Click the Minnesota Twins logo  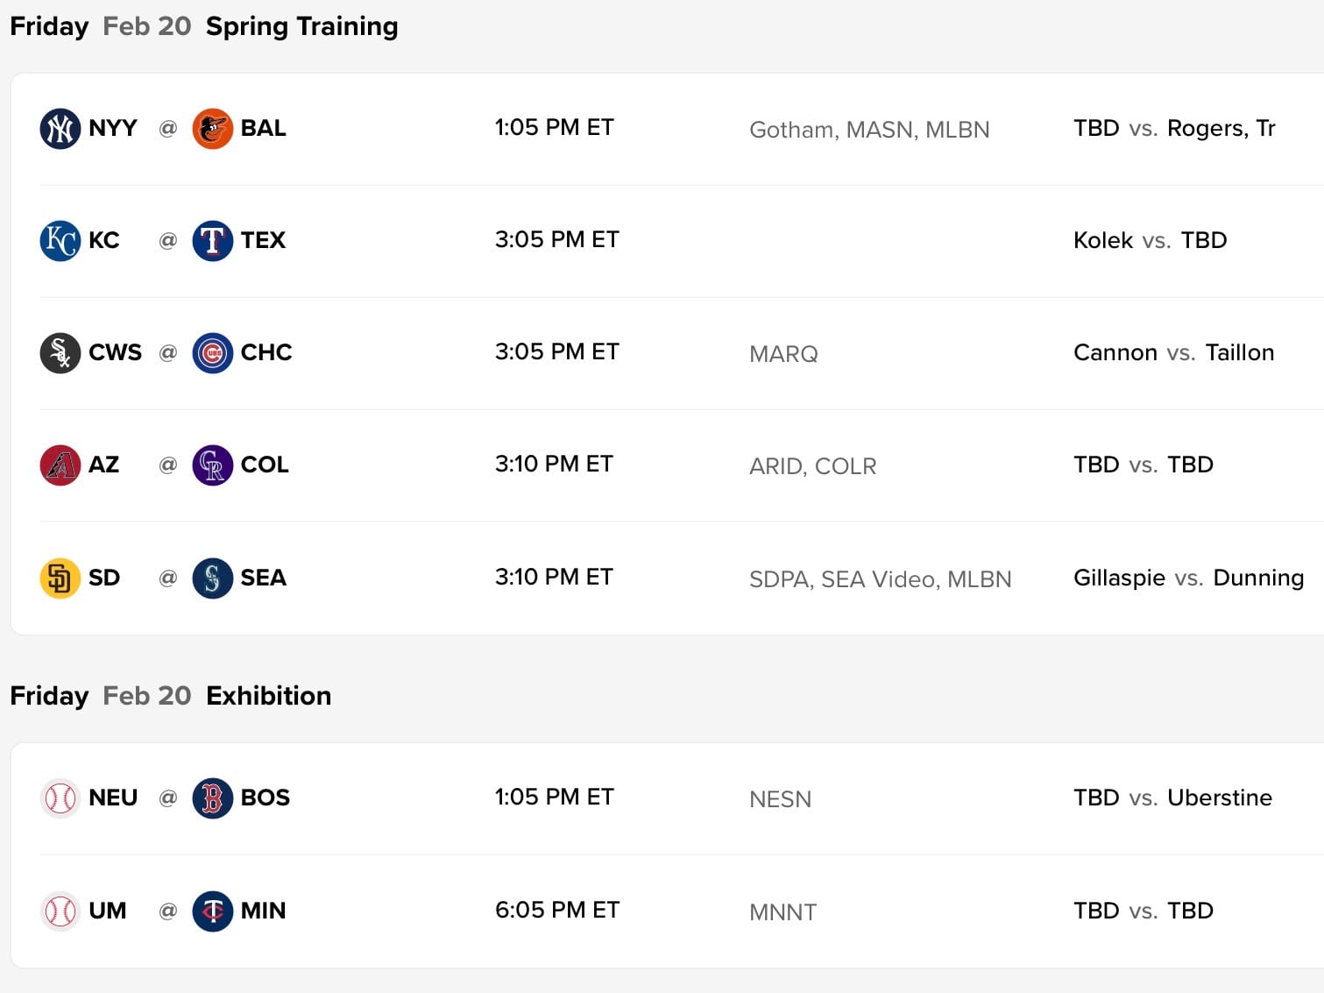coord(212,911)
